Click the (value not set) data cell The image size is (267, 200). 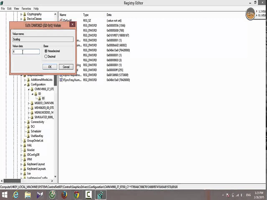[x=114, y=20]
